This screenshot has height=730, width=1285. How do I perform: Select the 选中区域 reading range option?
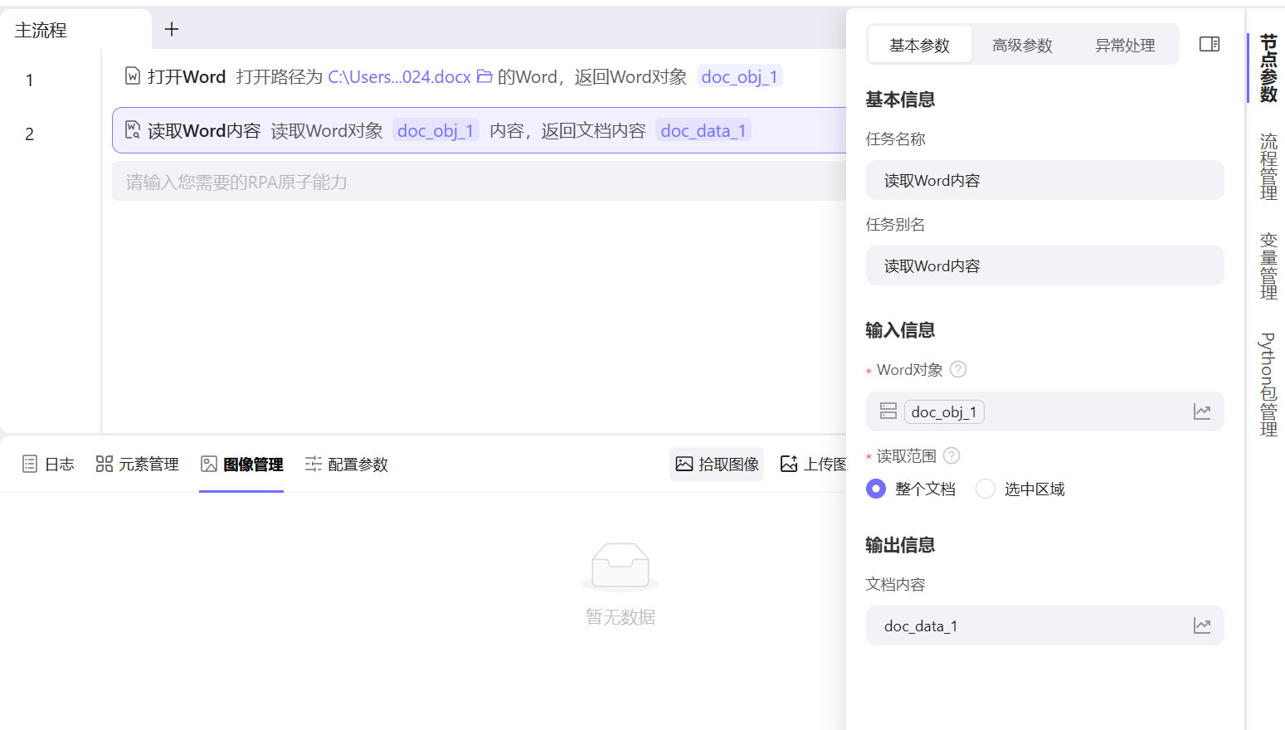[985, 489]
